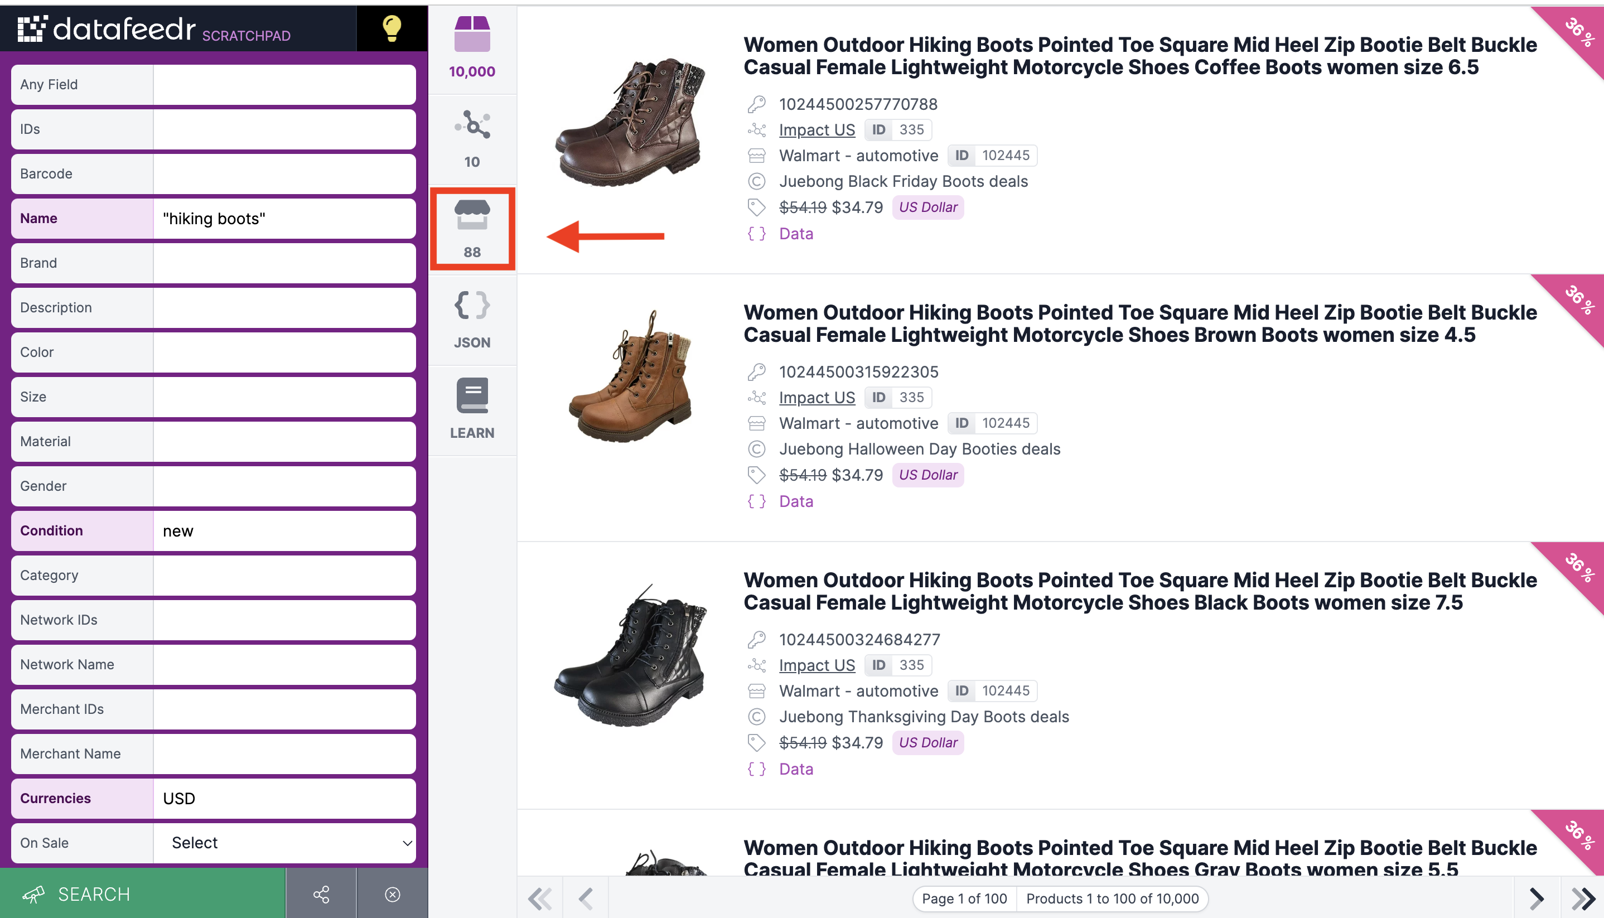
Task: Open the datafeedr Scratchpad logo
Action: point(154,29)
